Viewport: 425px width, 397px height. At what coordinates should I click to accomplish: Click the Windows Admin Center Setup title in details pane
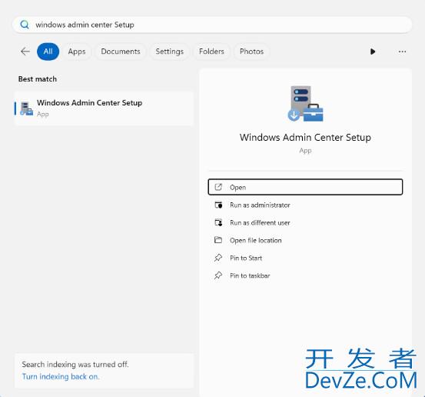click(x=305, y=137)
